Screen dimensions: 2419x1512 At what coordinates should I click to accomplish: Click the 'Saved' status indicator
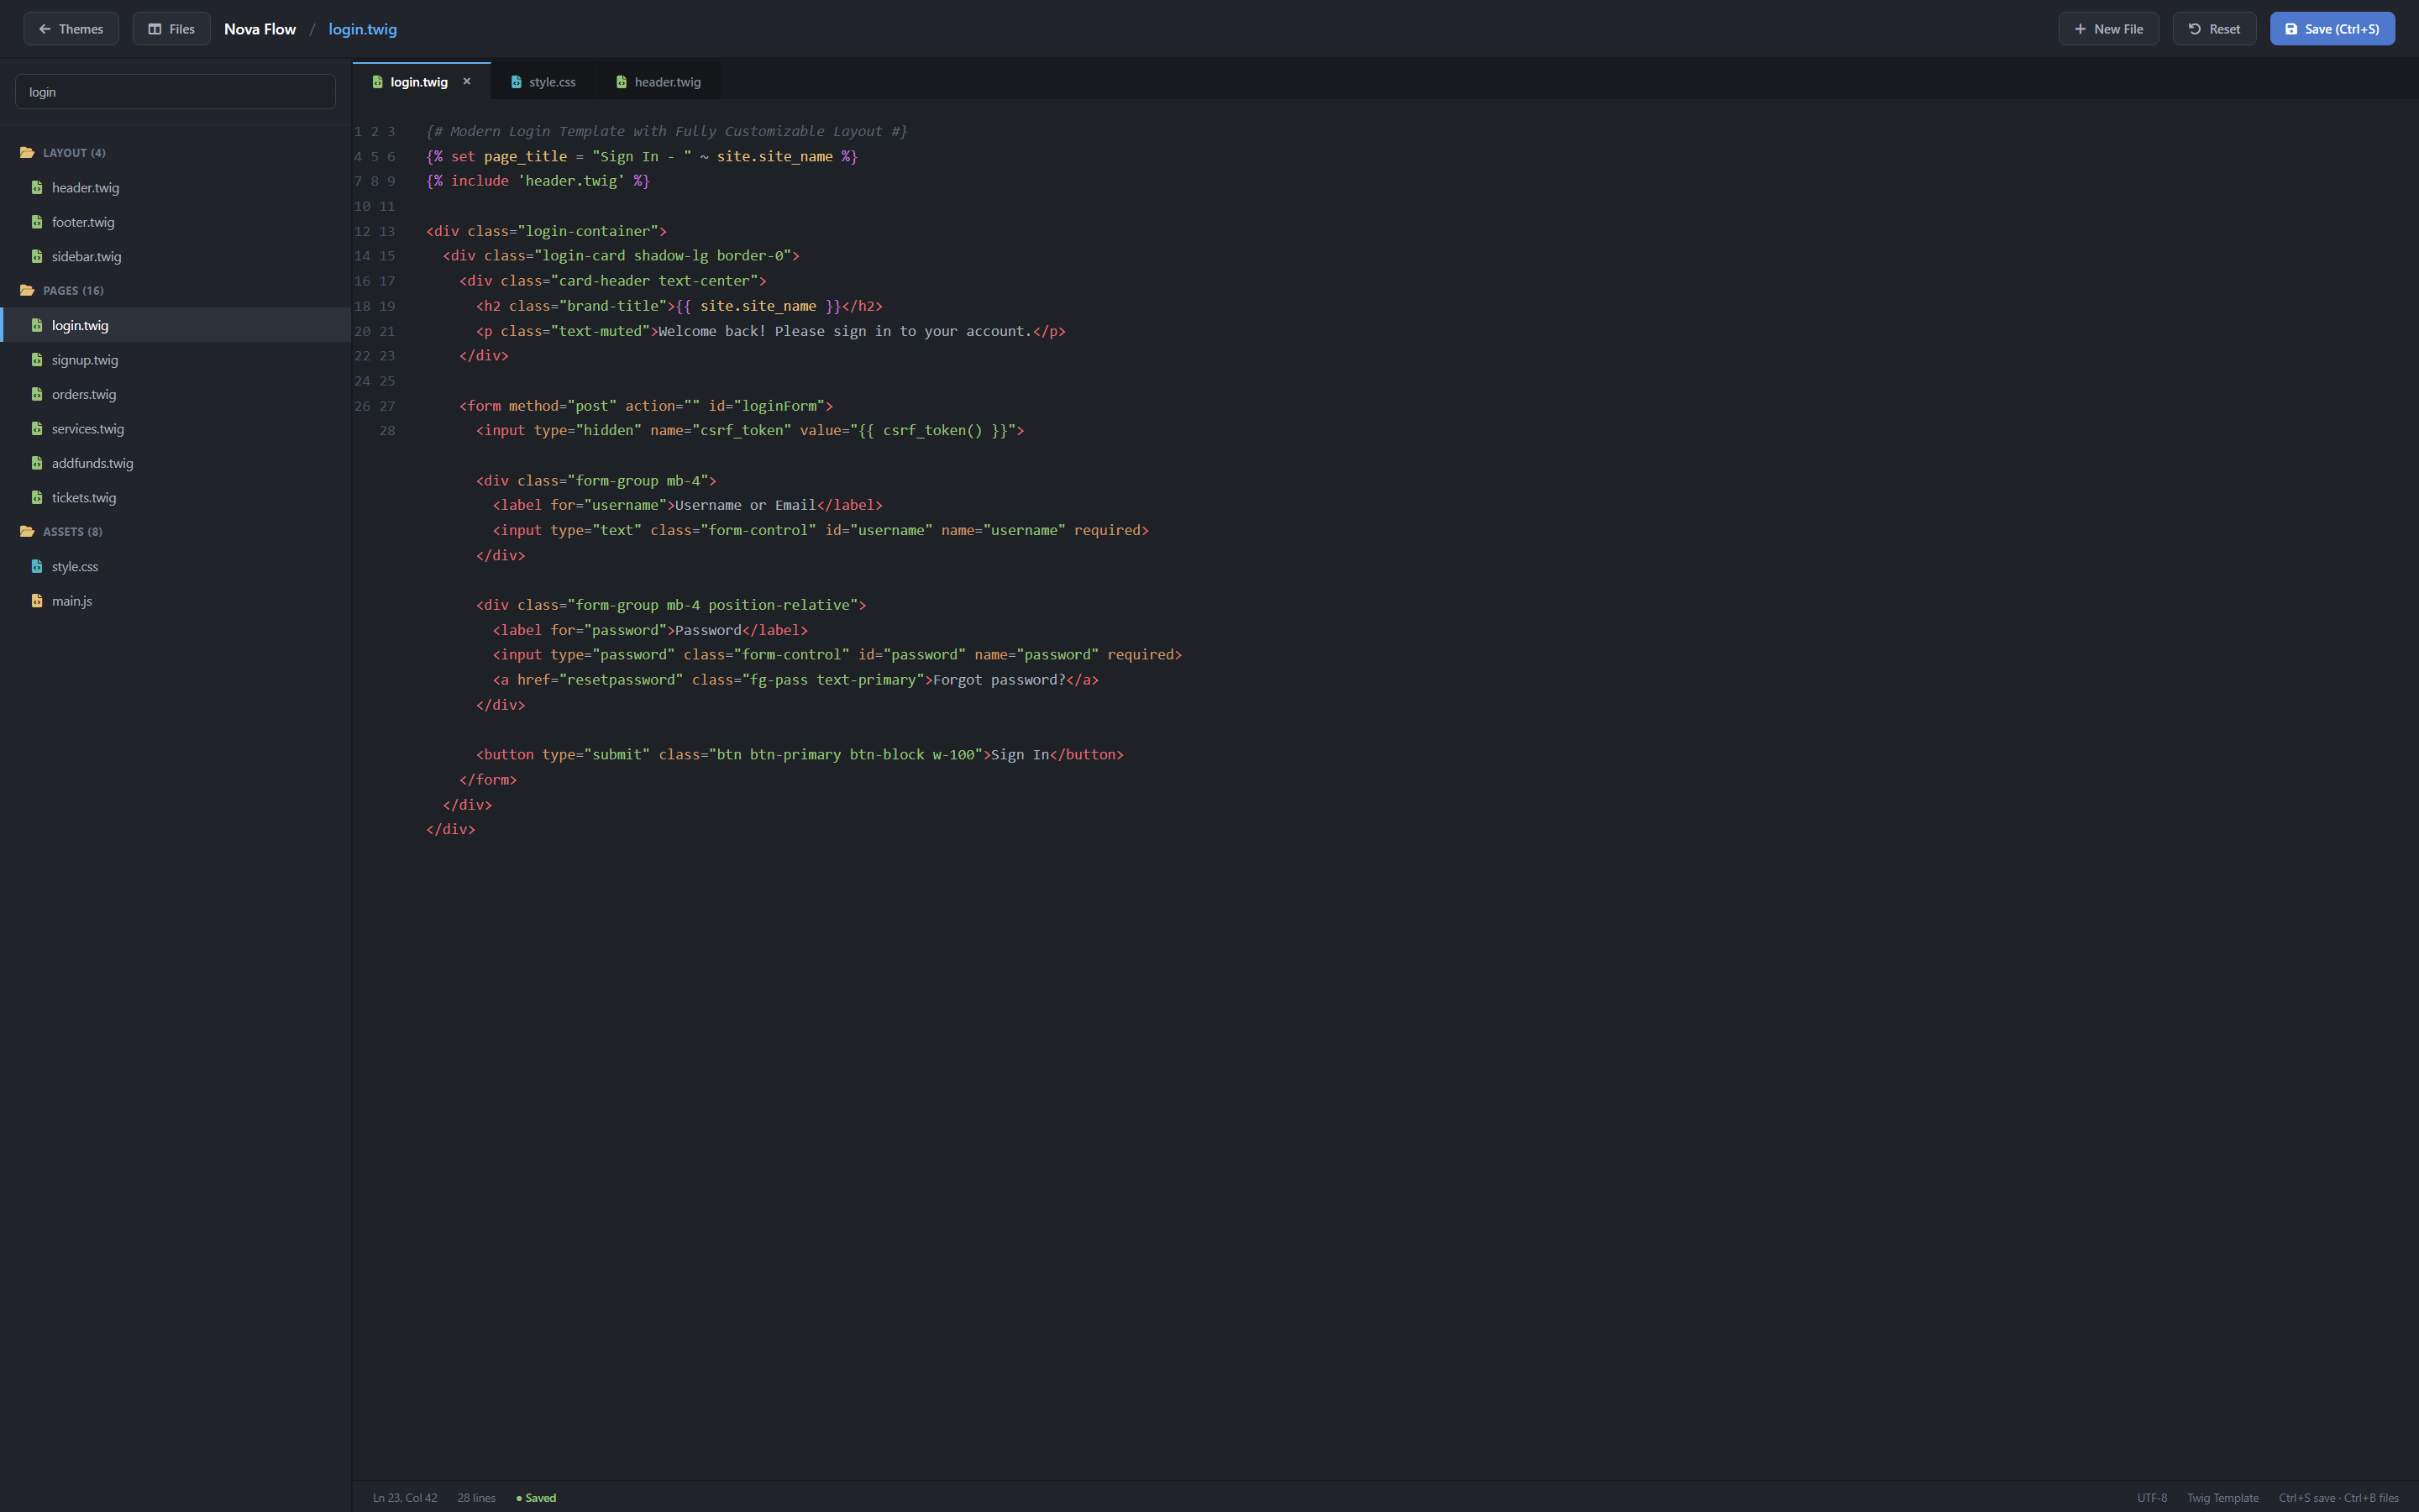point(536,1498)
